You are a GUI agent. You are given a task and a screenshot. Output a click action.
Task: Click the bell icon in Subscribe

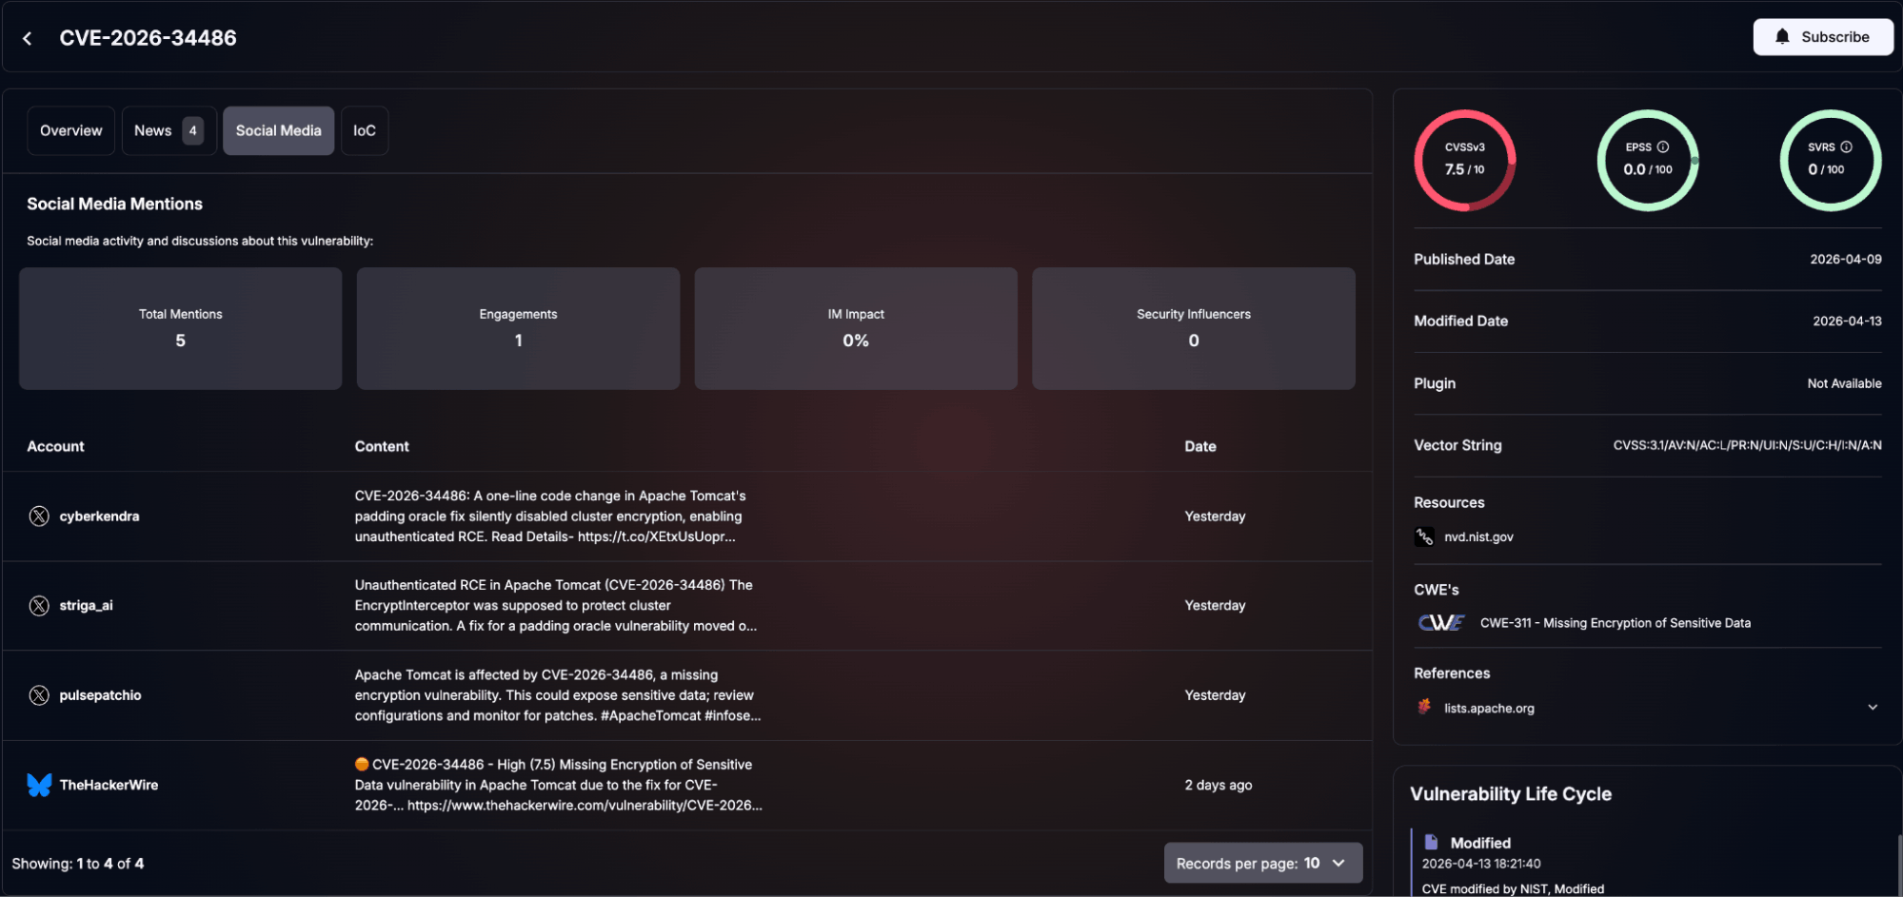point(1782,37)
